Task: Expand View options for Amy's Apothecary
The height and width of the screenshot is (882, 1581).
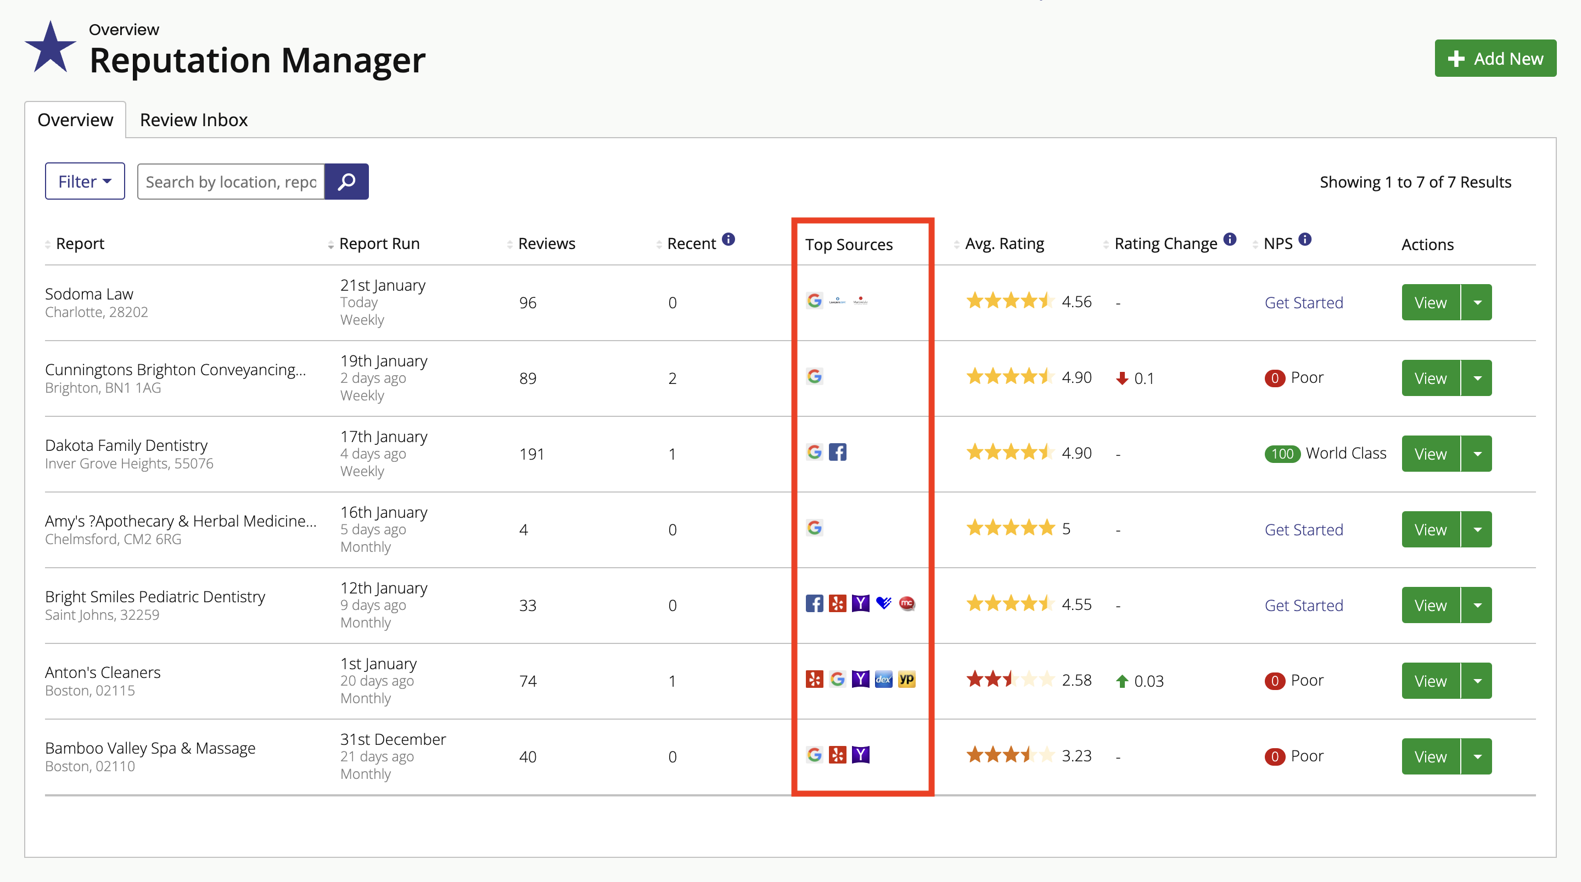Action: 1477,529
